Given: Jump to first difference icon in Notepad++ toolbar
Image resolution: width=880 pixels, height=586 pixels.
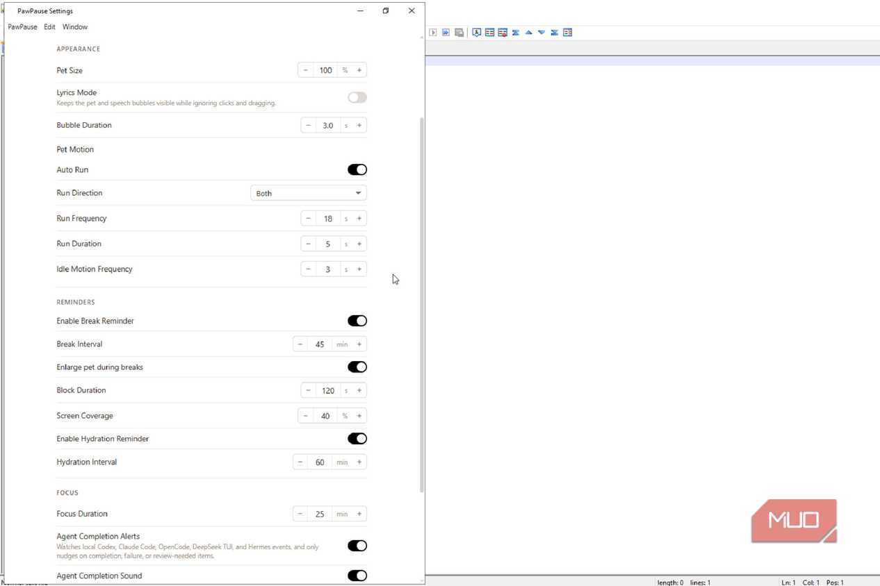Looking at the screenshot, I should pos(516,33).
